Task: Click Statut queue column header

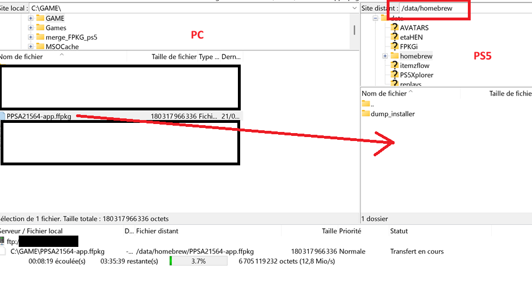Action: coord(399,231)
